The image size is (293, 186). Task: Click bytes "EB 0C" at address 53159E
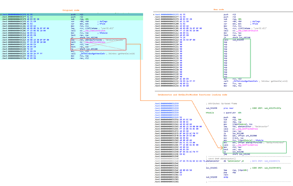pyautogui.click(x=182, y=154)
